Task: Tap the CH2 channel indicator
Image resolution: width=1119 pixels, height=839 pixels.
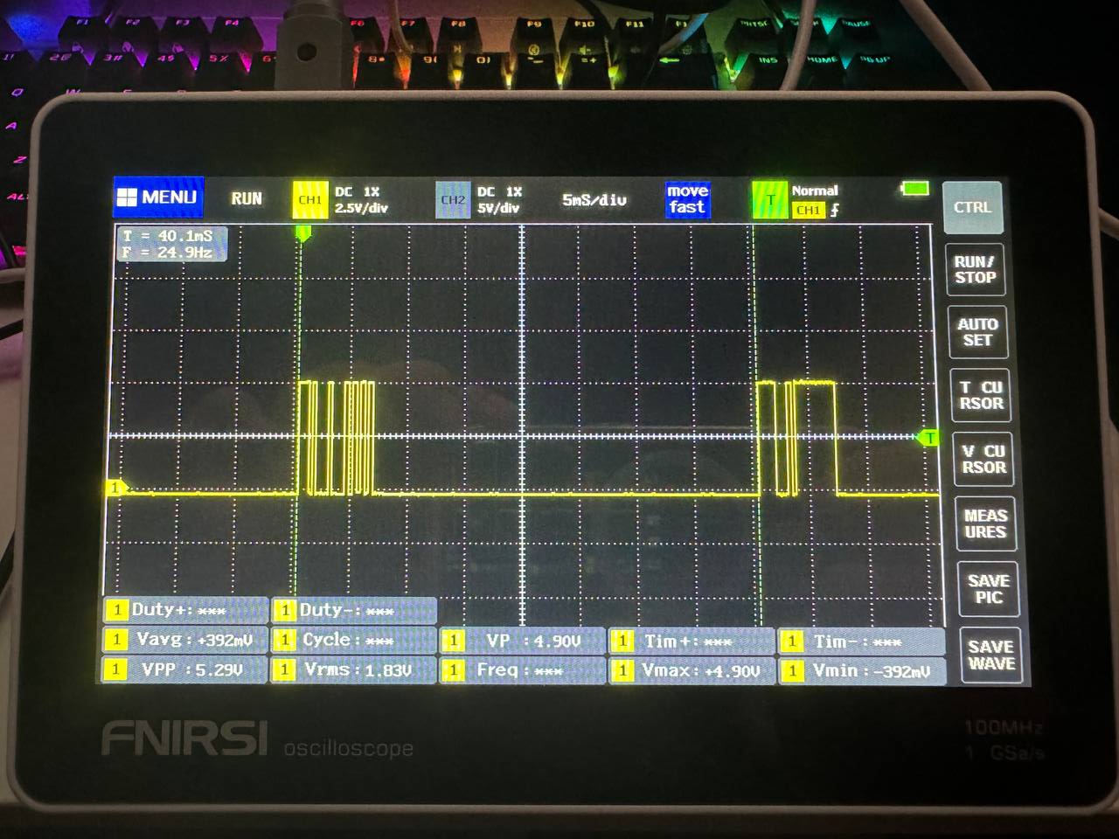Action: click(x=452, y=200)
